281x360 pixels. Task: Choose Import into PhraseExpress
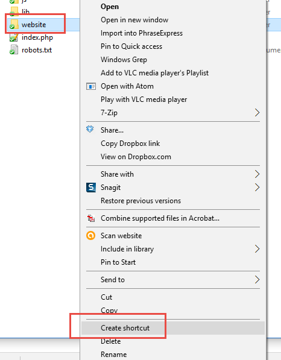pyautogui.click(x=142, y=33)
